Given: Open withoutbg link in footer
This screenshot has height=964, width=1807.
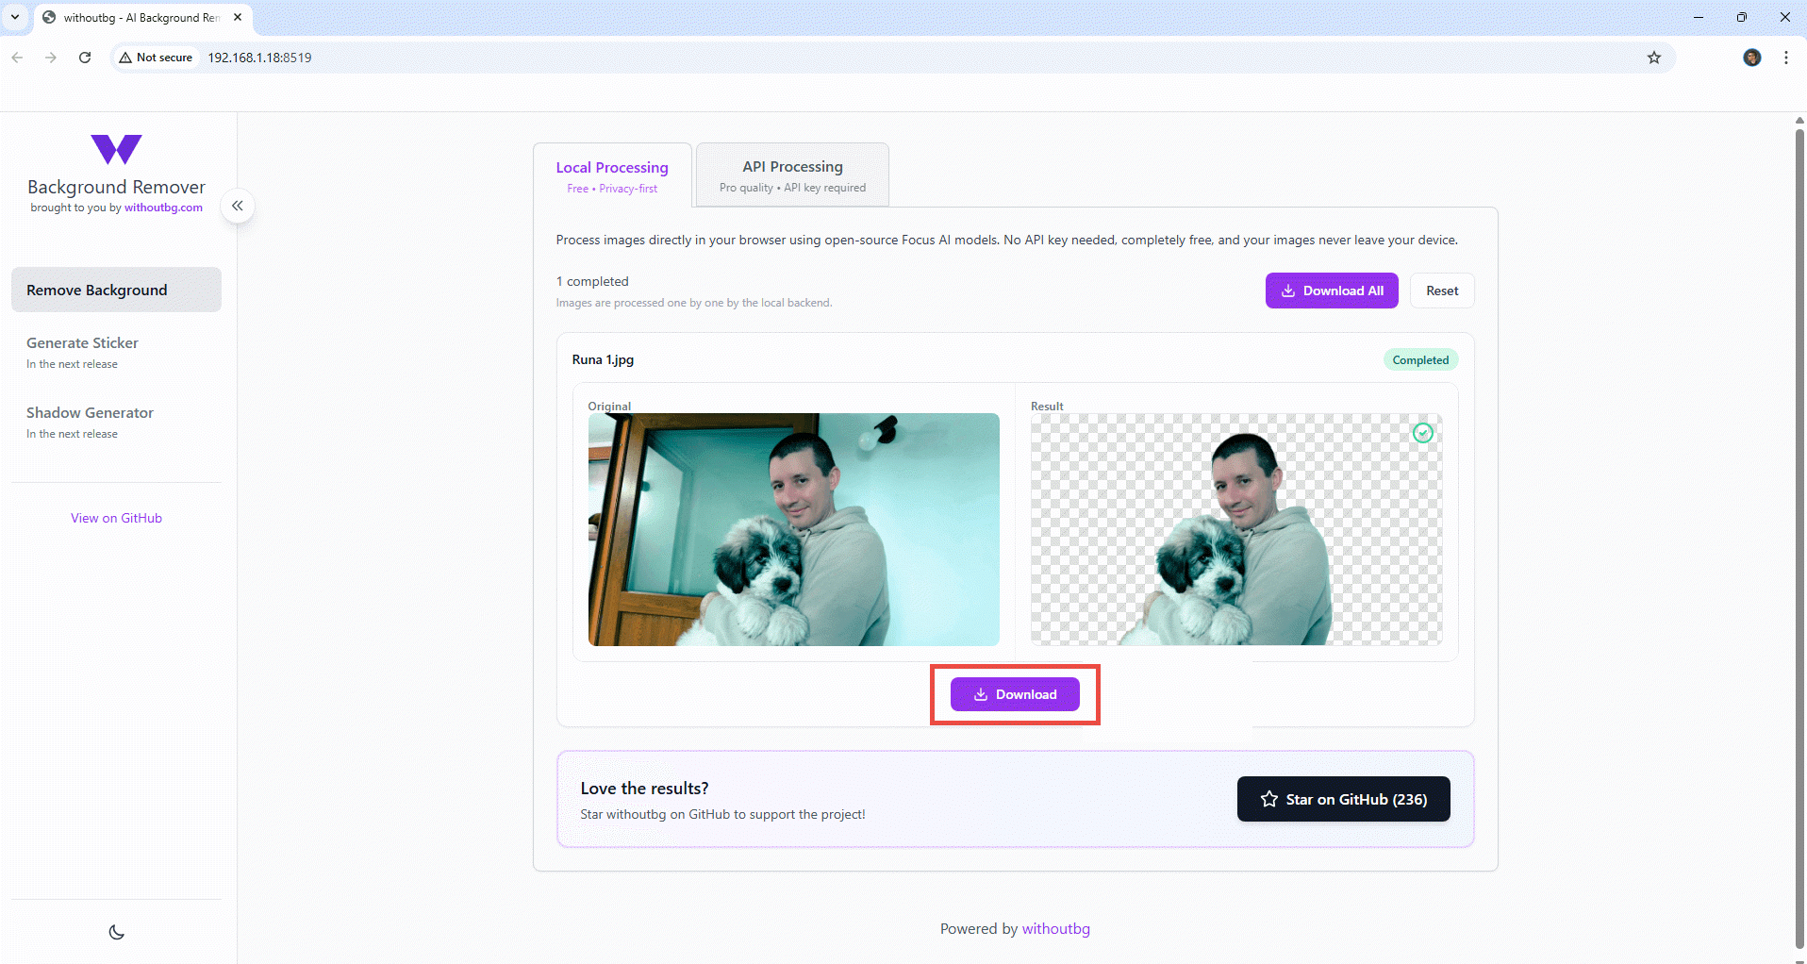Looking at the screenshot, I should pos(1056,929).
